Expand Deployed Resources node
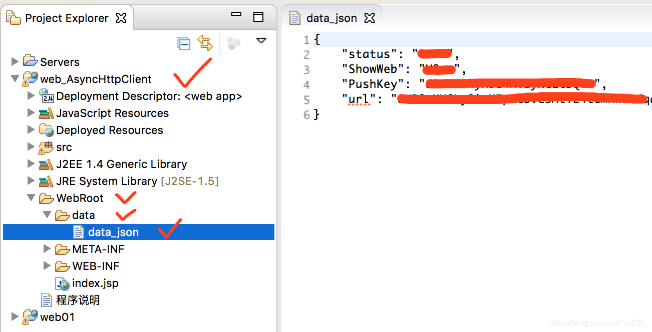 31,129
